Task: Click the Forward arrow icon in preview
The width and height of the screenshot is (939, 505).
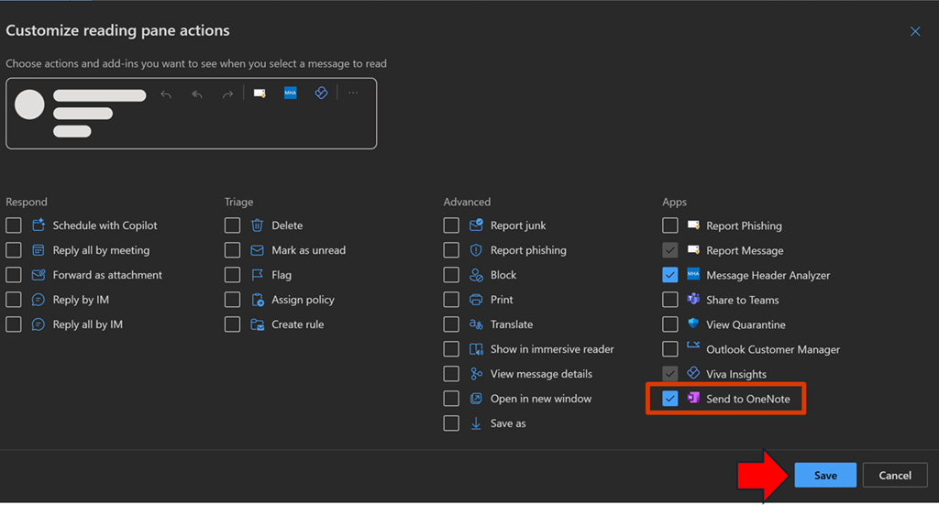Action: (227, 93)
